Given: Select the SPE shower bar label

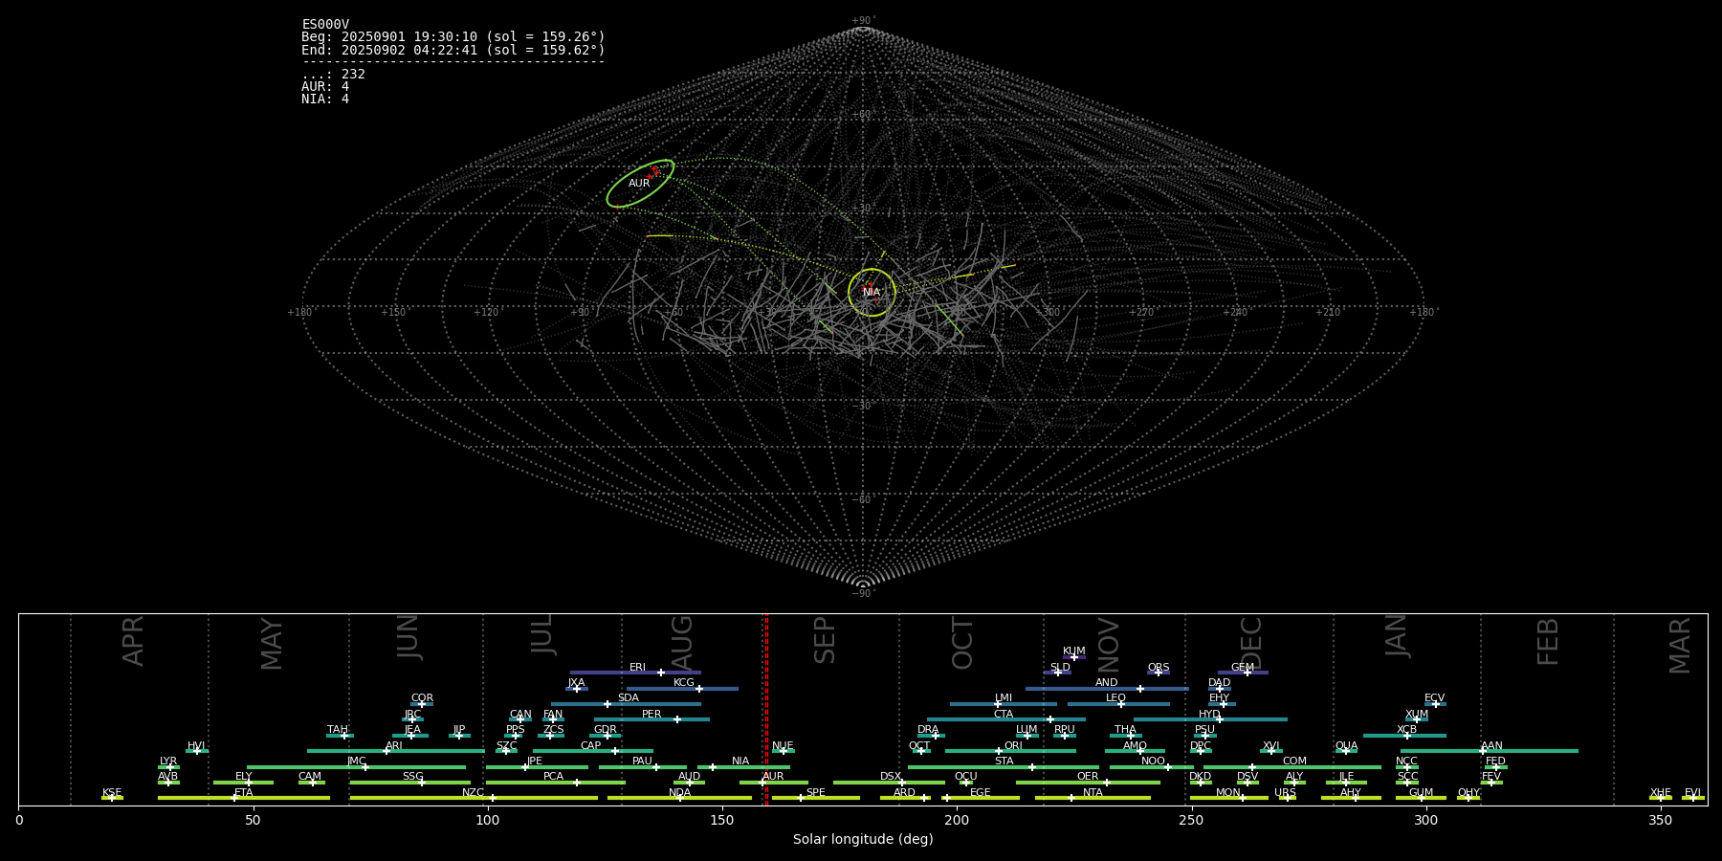Looking at the screenshot, I should [x=816, y=793].
